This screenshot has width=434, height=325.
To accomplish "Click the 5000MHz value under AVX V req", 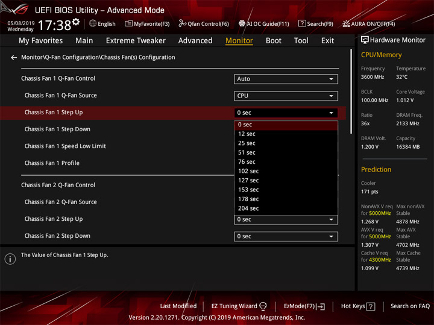I will pos(380,237).
